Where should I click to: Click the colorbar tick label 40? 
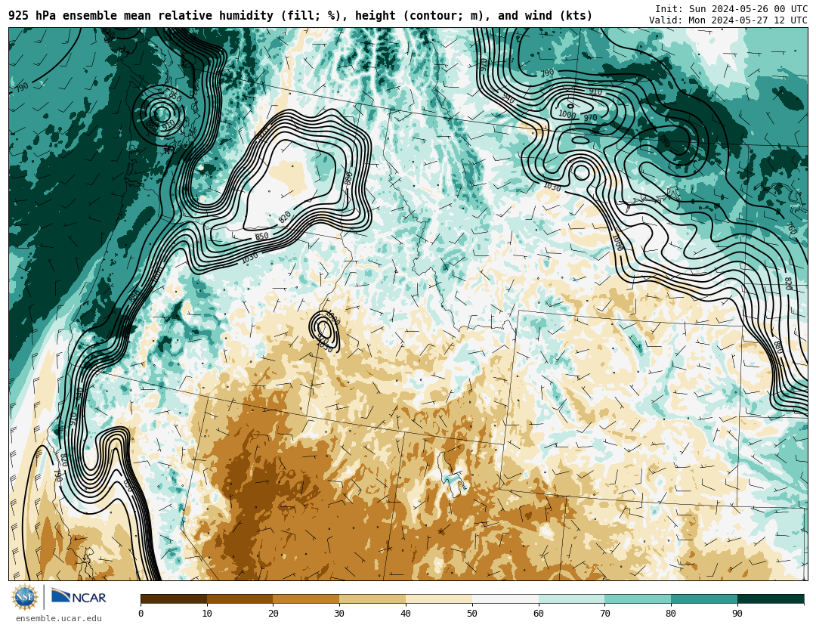click(x=406, y=614)
